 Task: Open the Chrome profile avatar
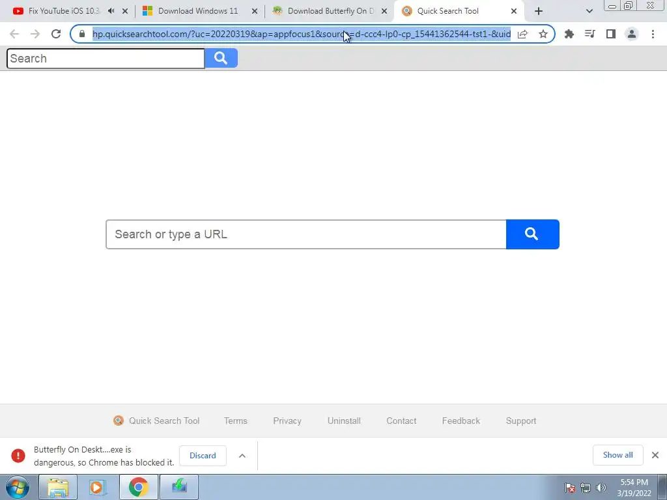(x=632, y=34)
